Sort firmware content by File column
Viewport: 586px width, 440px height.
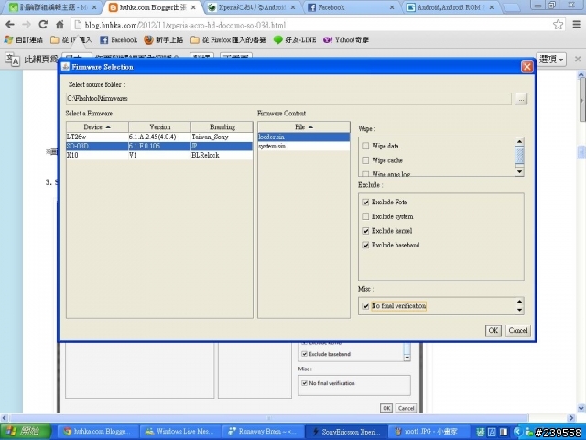coord(304,126)
